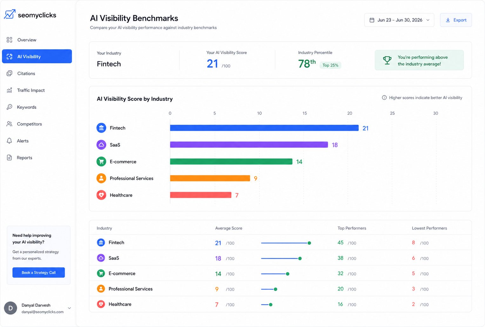Click the blue Fintech bar in the chart

pyautogui.click(x=264, y=128)
